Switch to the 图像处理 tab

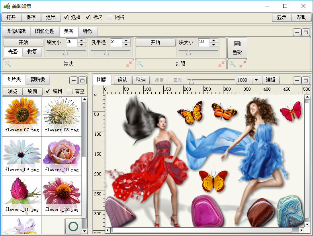click(x=45, y=31)
